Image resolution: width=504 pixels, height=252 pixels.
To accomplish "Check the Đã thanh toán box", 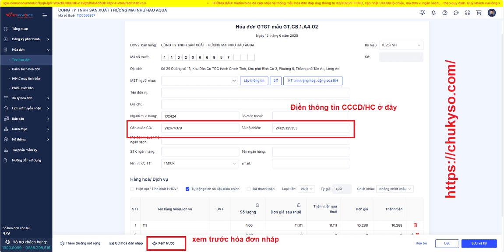I will tap(249, 189).
